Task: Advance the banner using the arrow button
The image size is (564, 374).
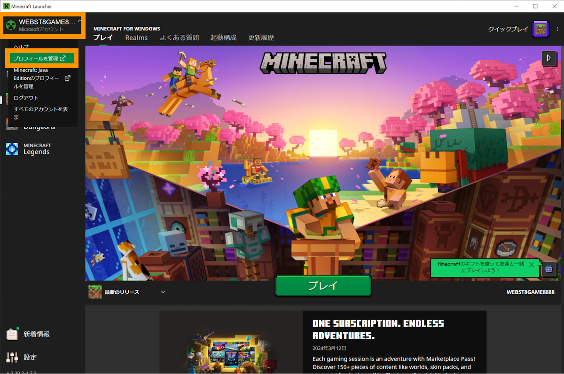Action: tap(549, 58)
